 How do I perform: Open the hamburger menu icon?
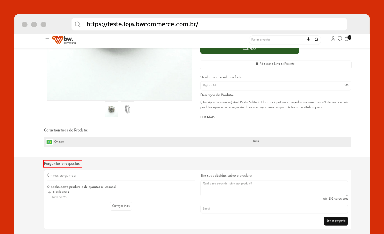pos(47,40)
